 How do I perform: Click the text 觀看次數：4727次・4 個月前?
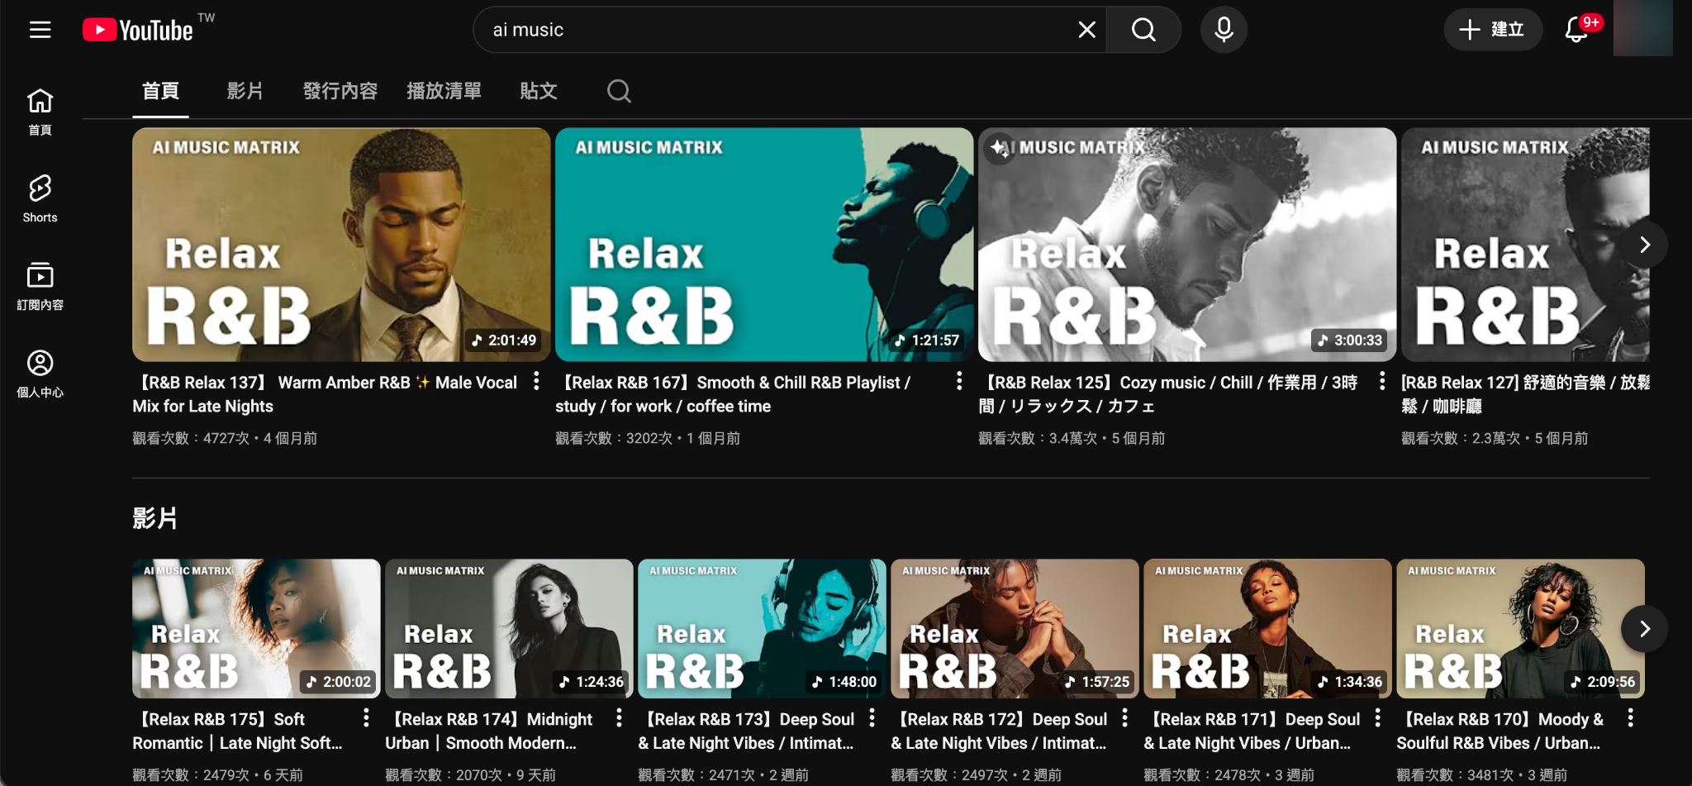225,438
